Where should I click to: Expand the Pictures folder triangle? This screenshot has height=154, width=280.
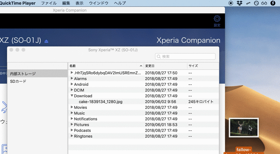(72, 125)
